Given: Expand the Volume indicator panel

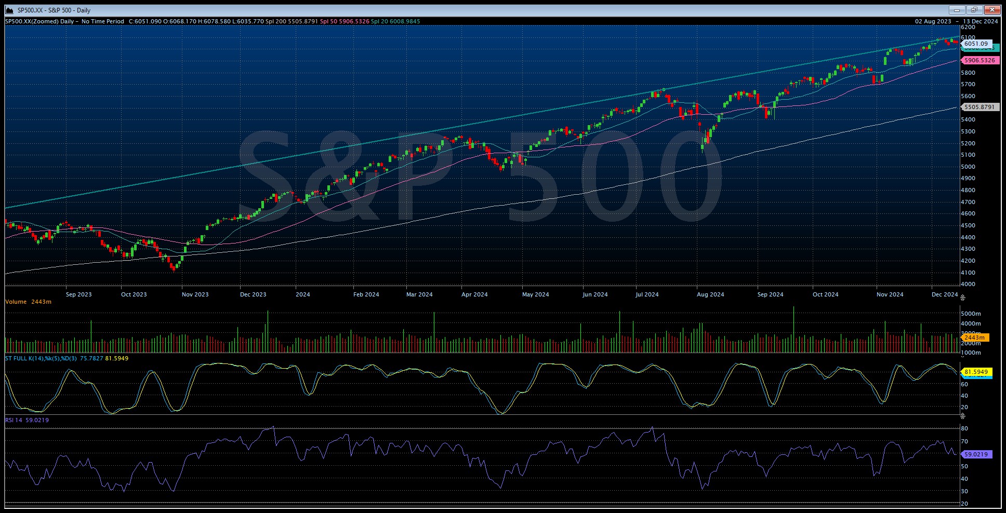Looking at the screenshot, I should click(x=16, y=302).
